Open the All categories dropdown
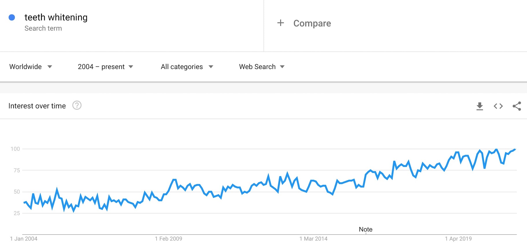The width and height of the screenshot is (527, 251). [187, 67]
